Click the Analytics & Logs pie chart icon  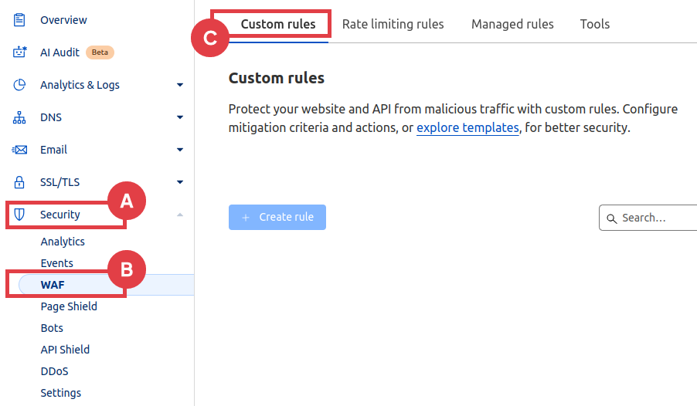click(x=20, y=85)
